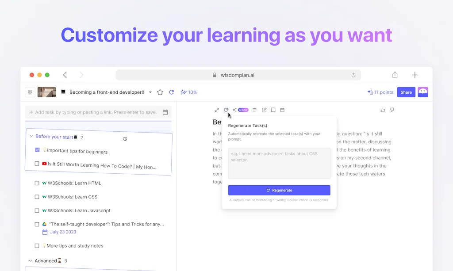Click the grid apps icon beside the plan thumbnail
The width and height of the screenshot is (453, 271).
click(30, 92)
